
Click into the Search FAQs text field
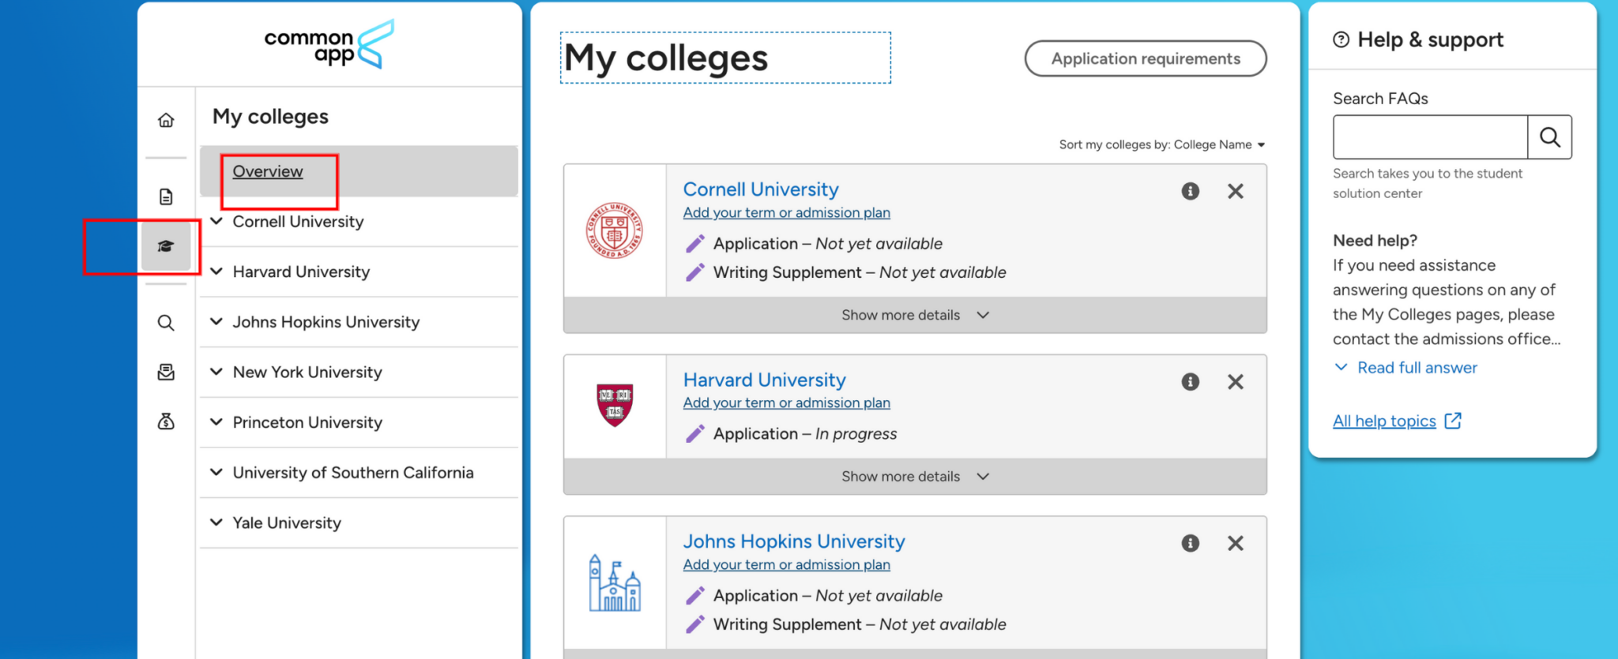1430,137
